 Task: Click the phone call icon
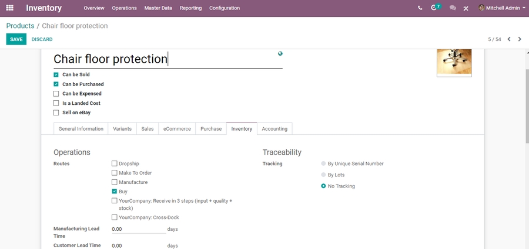(420, 8)
